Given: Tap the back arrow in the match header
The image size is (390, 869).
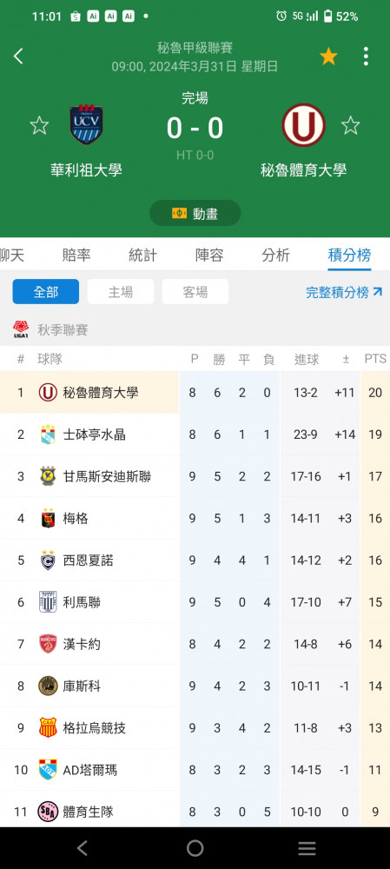Looking at the screenshot, I should point(18,56).
